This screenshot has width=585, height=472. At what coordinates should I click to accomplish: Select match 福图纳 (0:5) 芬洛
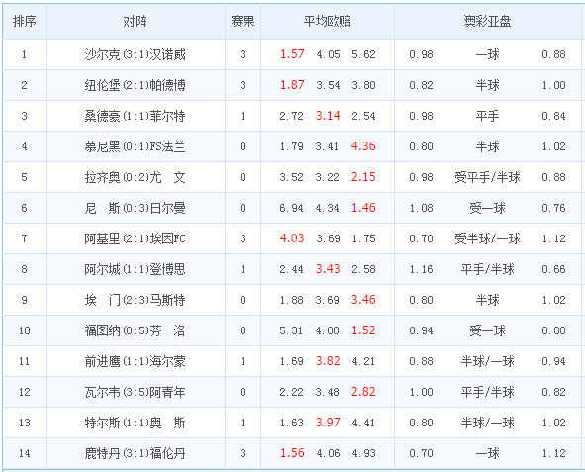point(135,330)
